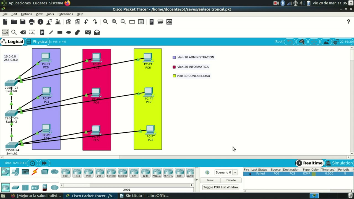
Task: Open the Edit menu
Action: click(14, 14)
